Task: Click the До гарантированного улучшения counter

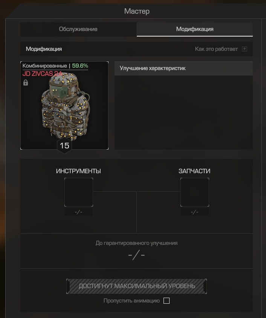Action: point(136,255)
